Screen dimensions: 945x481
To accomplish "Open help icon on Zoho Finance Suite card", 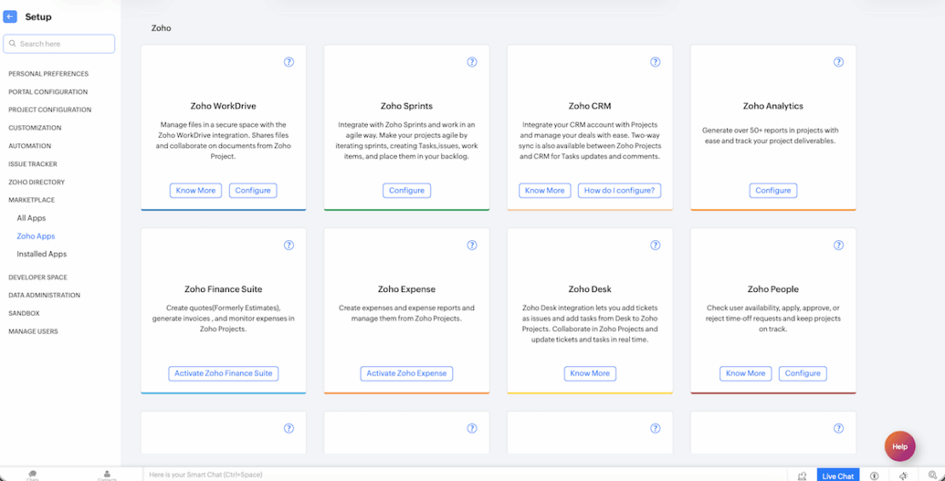I will click(x=289, y=245).
